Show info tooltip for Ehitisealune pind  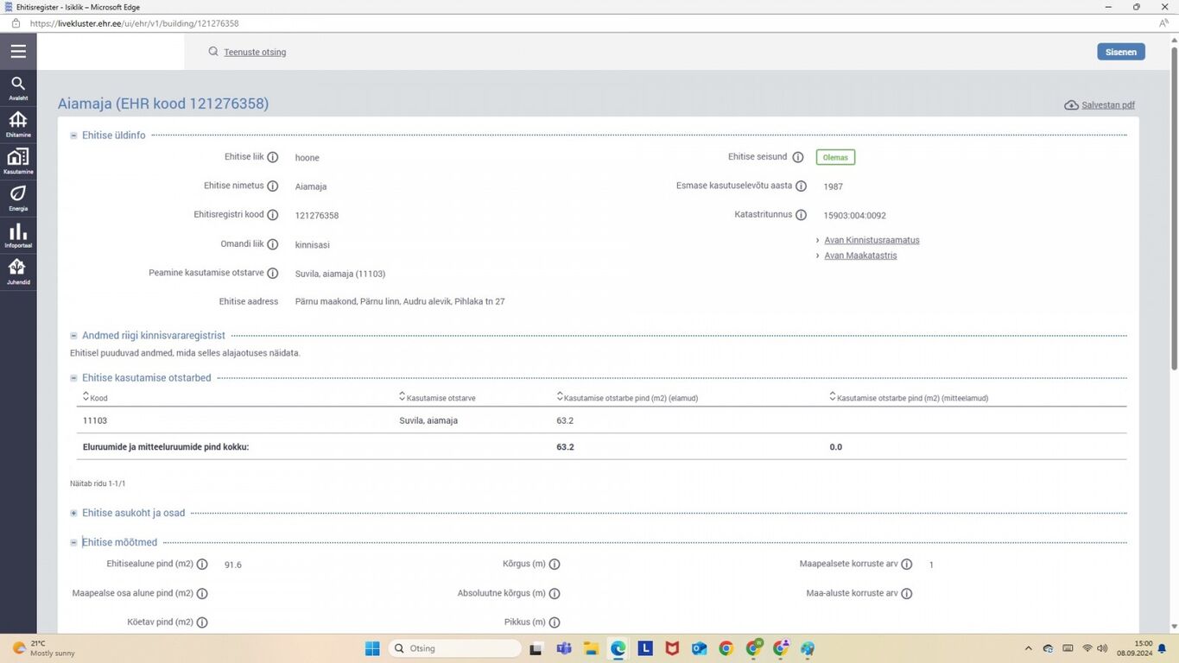pyautogui.click(x=202, y=565)
